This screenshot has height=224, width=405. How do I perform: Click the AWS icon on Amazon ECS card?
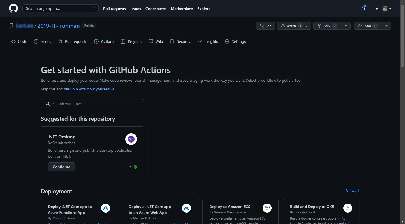[x=267, y=208]
